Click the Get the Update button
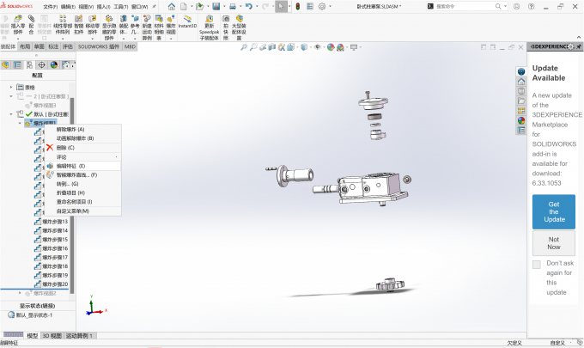The height and width of the screenshot is (348, 584). (553, 211)
